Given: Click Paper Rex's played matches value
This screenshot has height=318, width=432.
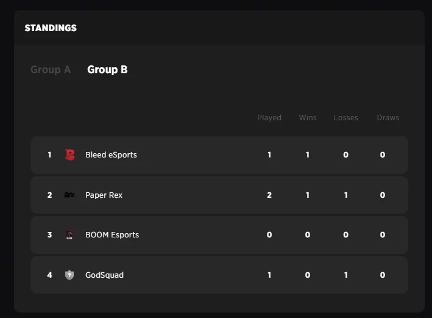Looking at the screenshot, I should click(x=269, y=195).
